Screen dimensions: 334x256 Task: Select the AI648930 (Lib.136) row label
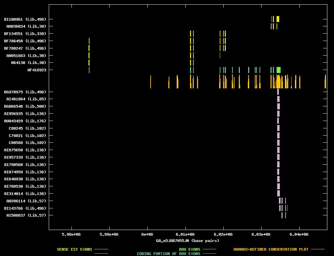coord(25,179)
